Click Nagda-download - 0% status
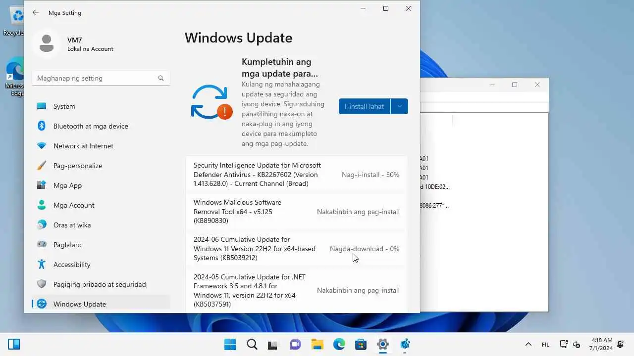The image size is (634, 356). [x=365, y=249]
